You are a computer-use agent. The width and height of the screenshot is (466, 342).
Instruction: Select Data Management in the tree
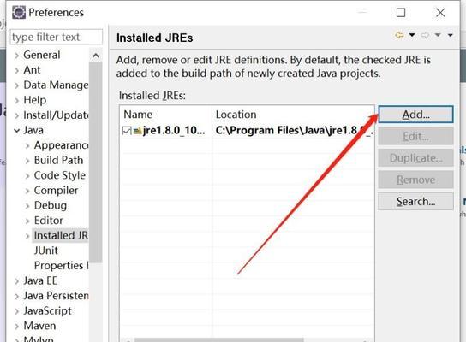click(x=56, y=85)
